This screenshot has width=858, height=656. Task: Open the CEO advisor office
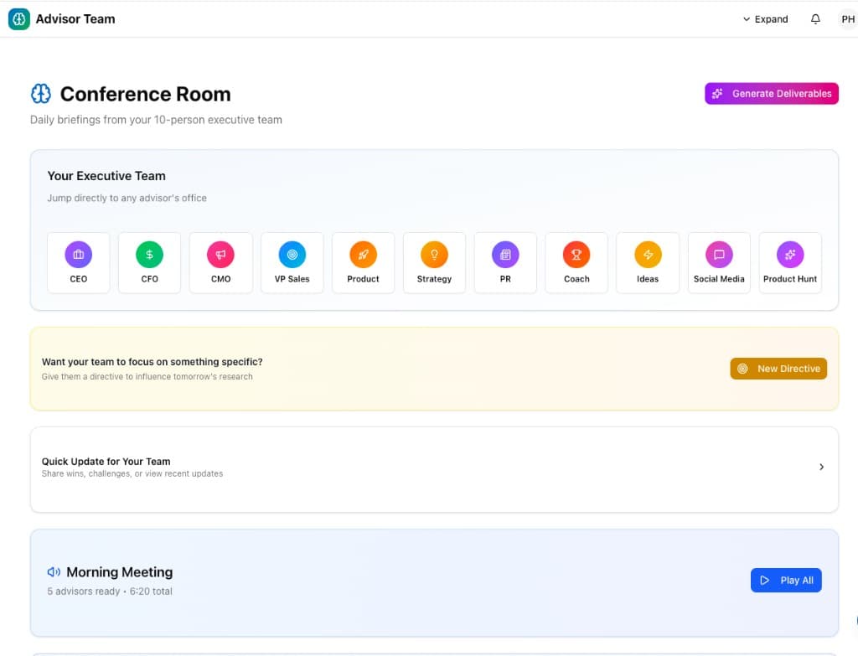coord(78,263)
